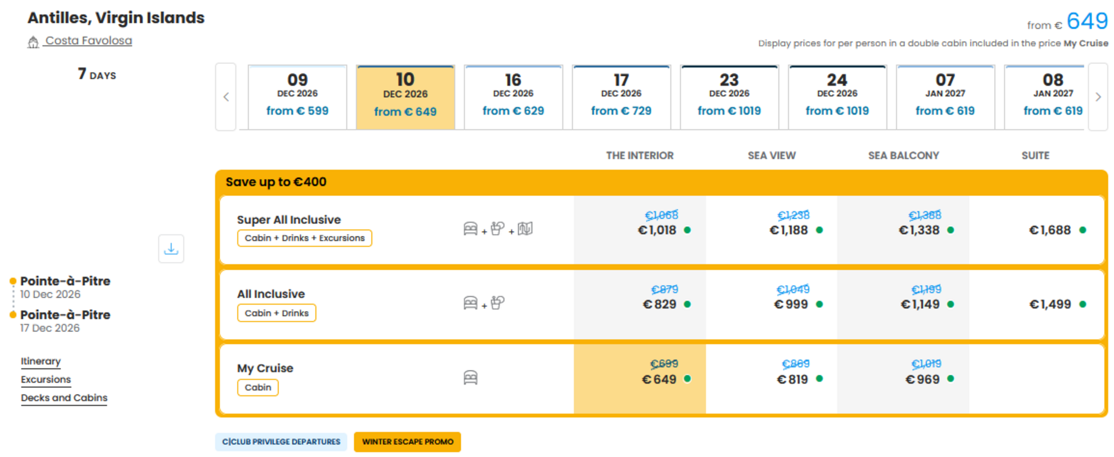Click the download itinerary icon
Viewport: 1114px width, 457px height.
171,248
